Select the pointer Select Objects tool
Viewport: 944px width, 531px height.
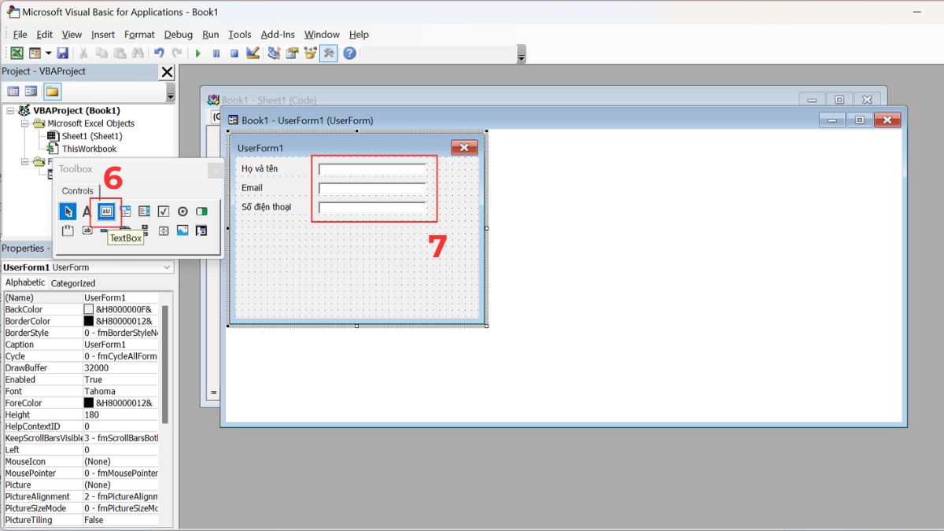point(68,211)
